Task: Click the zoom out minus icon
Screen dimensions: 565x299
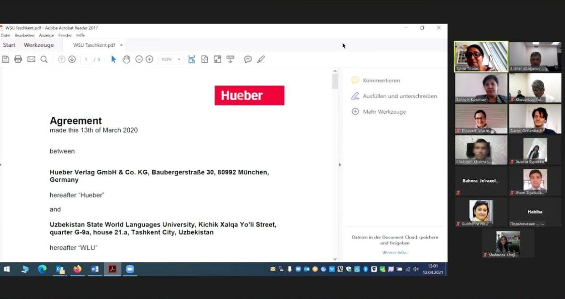Action: (x=139, y=59)
